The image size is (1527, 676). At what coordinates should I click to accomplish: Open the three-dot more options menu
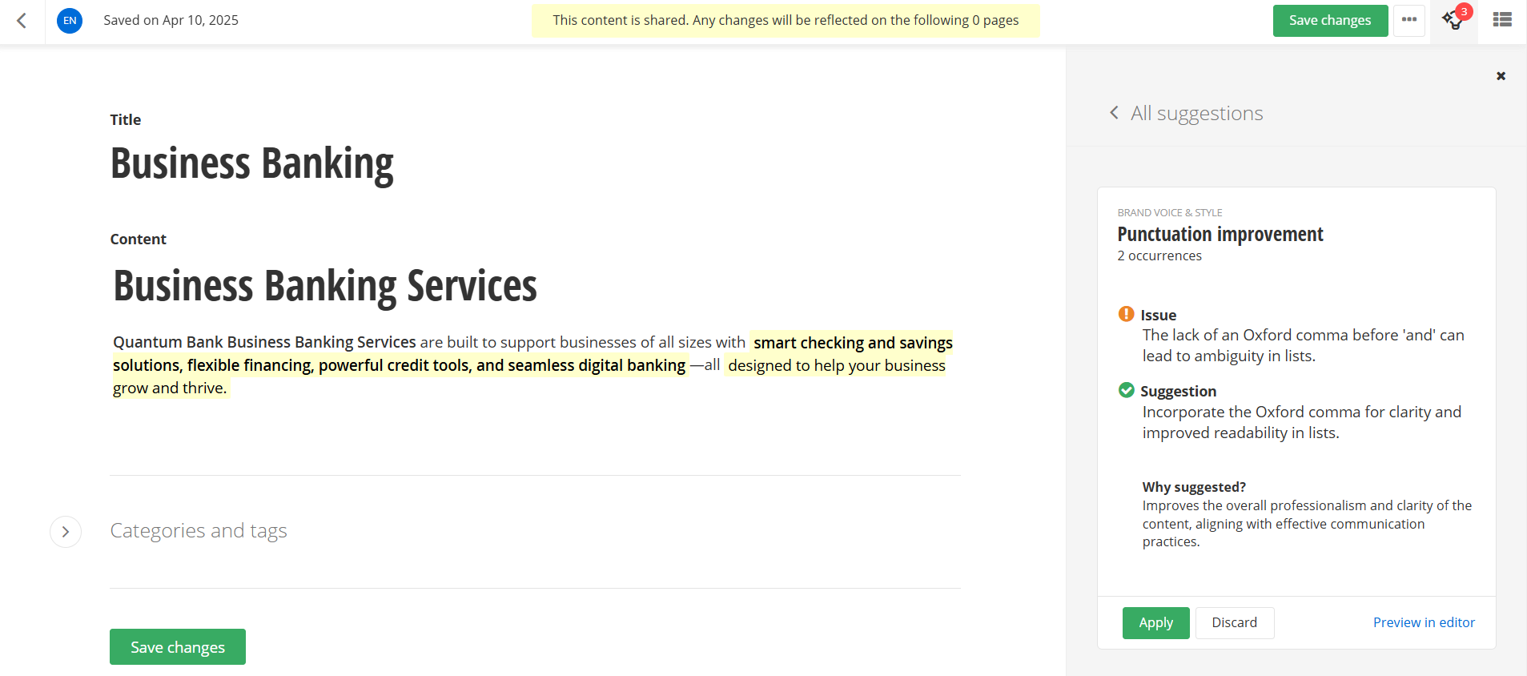[x=1408, y=20]
